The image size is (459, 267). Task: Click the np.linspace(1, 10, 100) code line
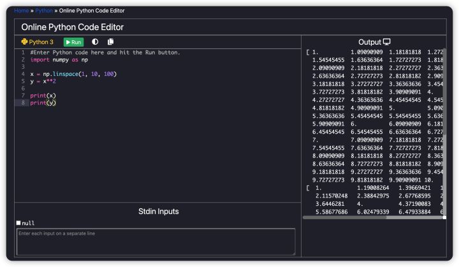(73, 74)
